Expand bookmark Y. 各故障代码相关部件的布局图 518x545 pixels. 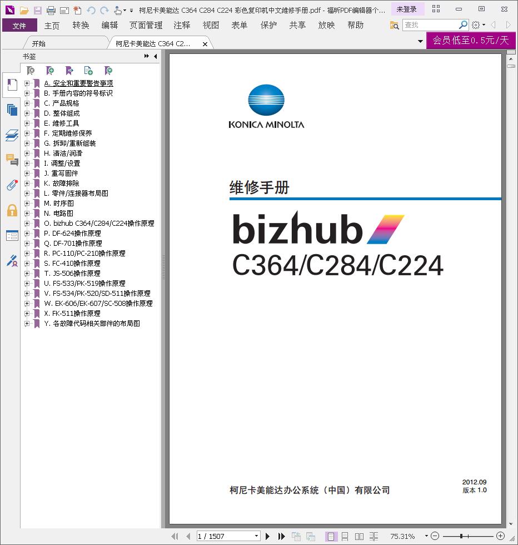click(27, 323)
